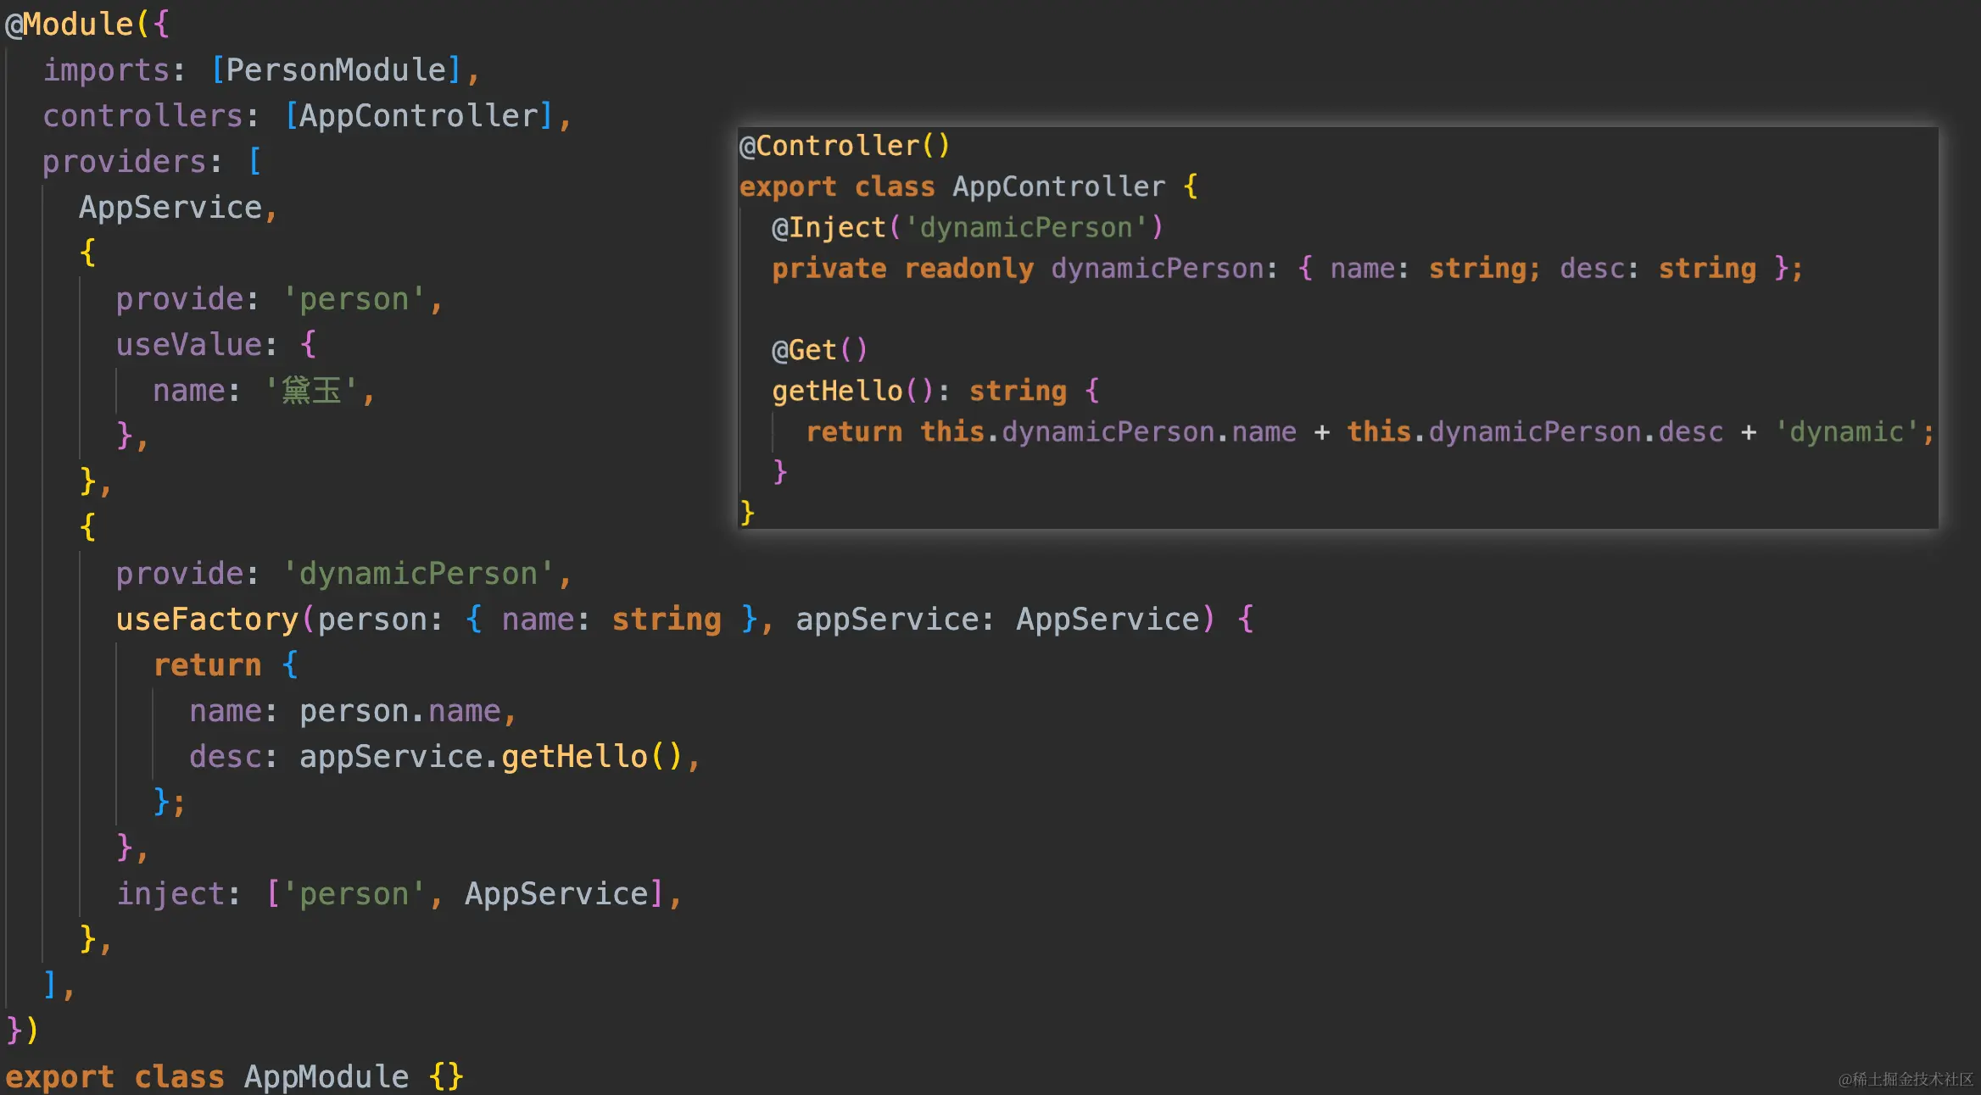Click the 'dynamicPerson' provide string
The width and height of the screenshot is (1981, 1095).
point(418,573)
